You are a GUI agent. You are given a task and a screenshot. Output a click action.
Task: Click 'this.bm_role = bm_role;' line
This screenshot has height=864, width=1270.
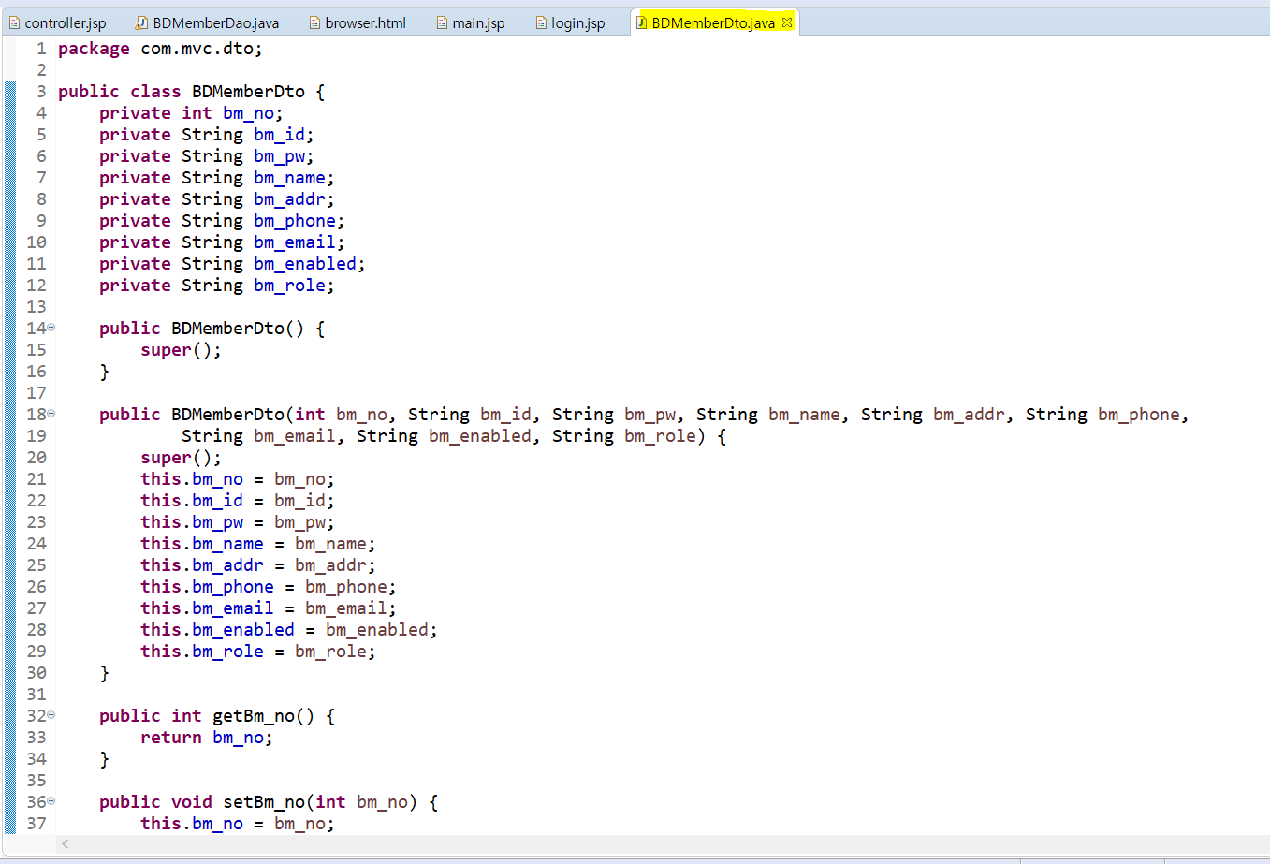pyautogui.click(x=258, y=652)
